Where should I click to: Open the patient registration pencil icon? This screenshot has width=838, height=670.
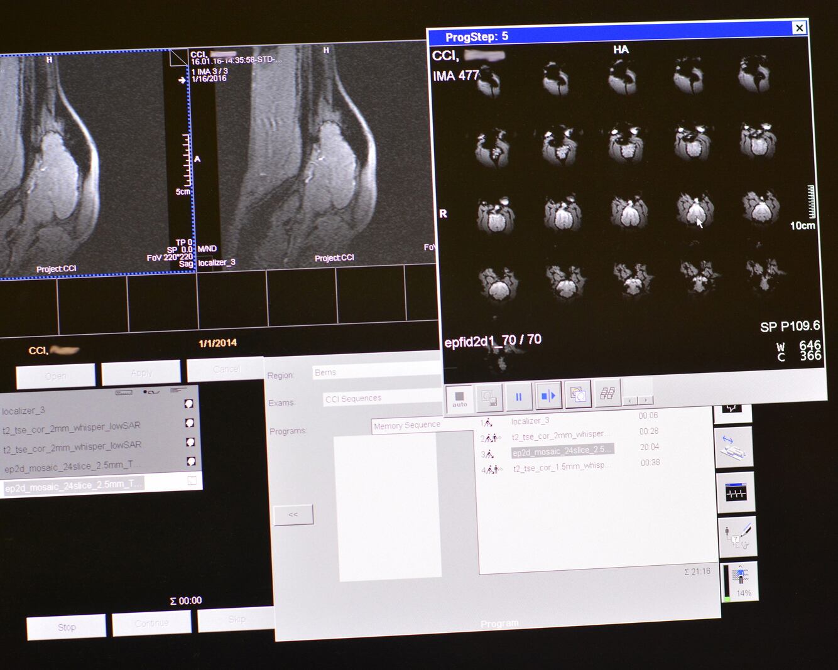click(737, 537)
